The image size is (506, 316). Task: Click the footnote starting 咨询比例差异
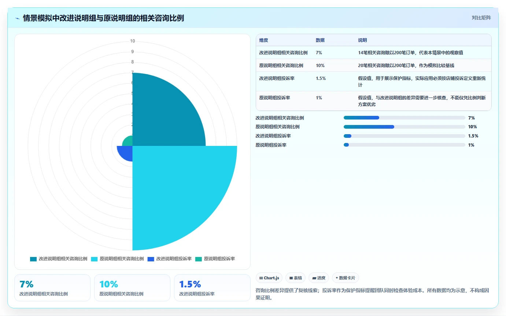372,294
